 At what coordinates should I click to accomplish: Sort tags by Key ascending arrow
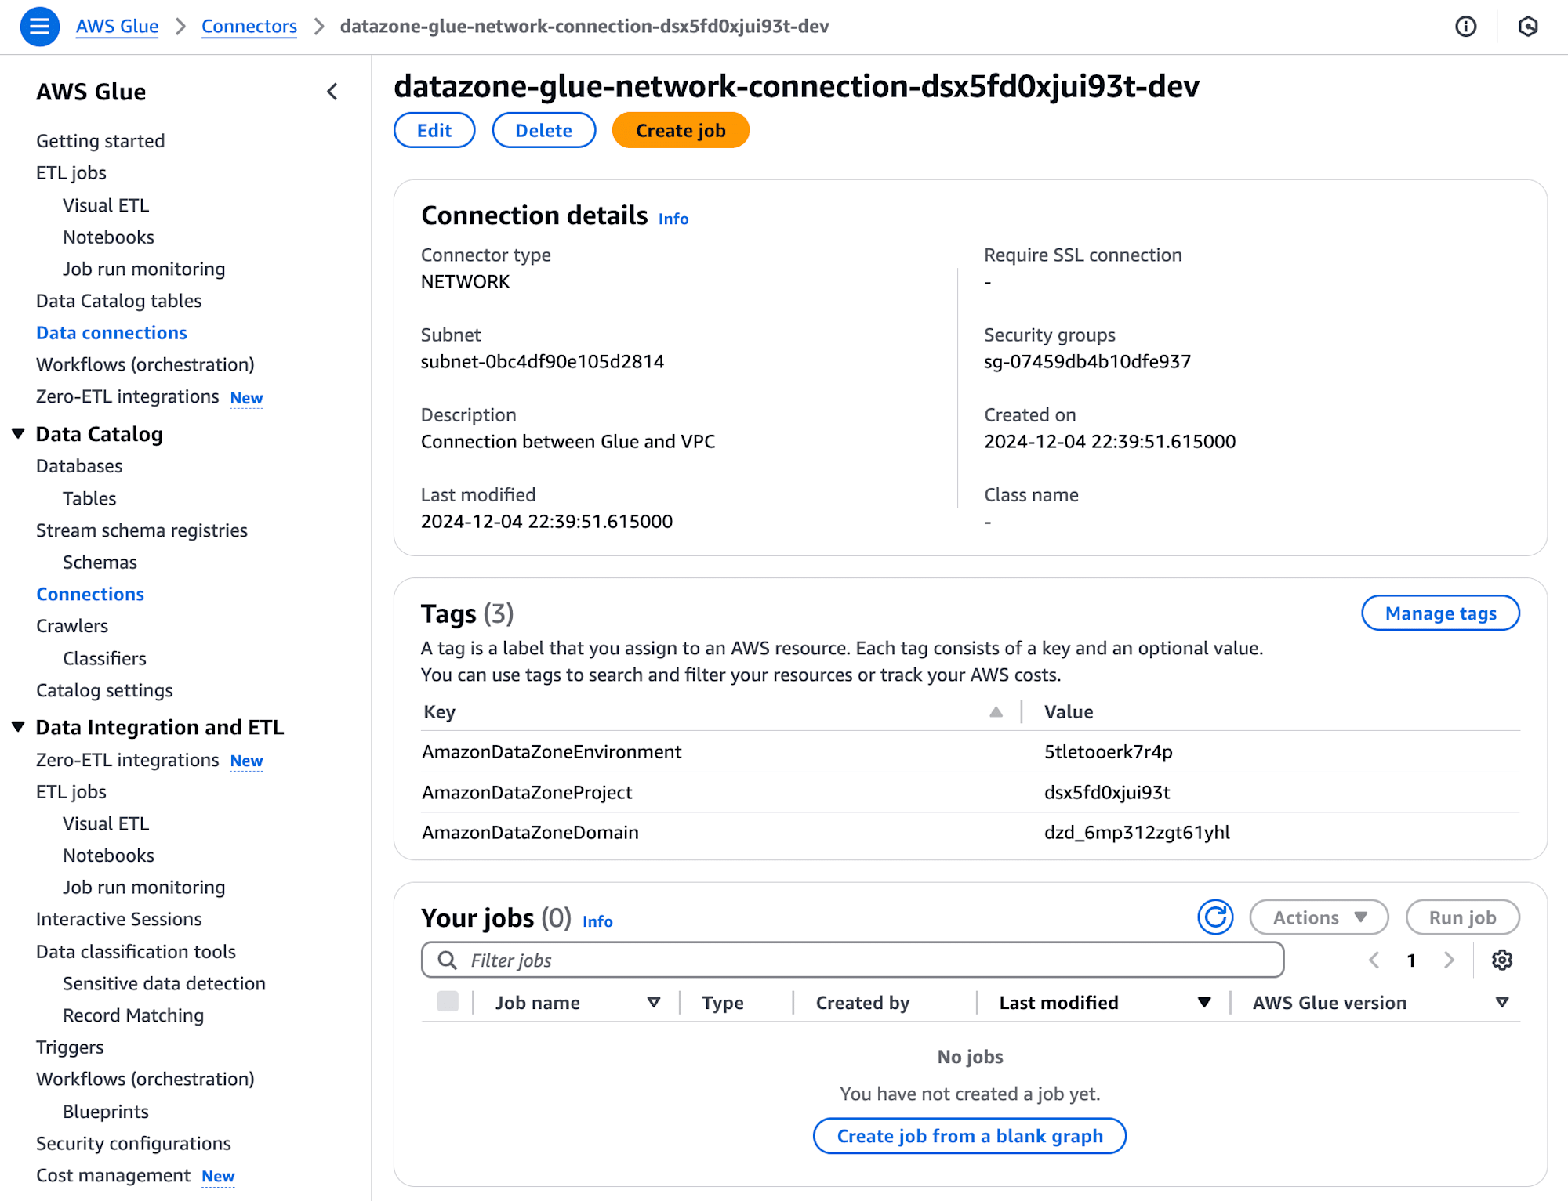pos(996,711)
